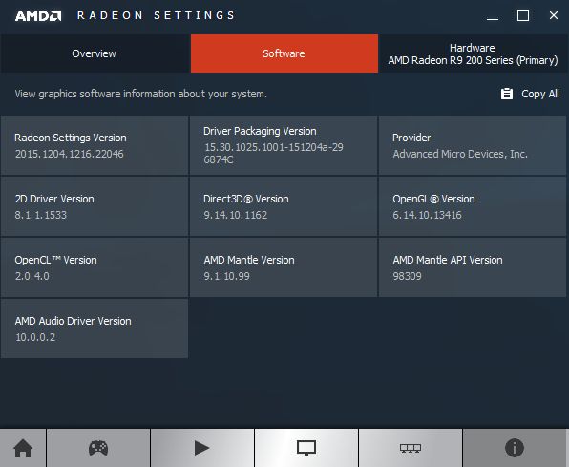569x467 pixels.
Task: Open the Gaming controller section
Action: pyautogui.click(x=98, y=448)
